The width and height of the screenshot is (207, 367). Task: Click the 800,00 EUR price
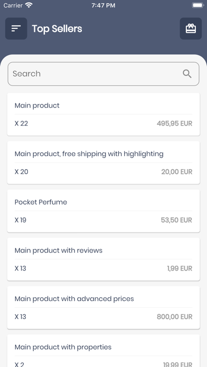click(x=174, y=317)
